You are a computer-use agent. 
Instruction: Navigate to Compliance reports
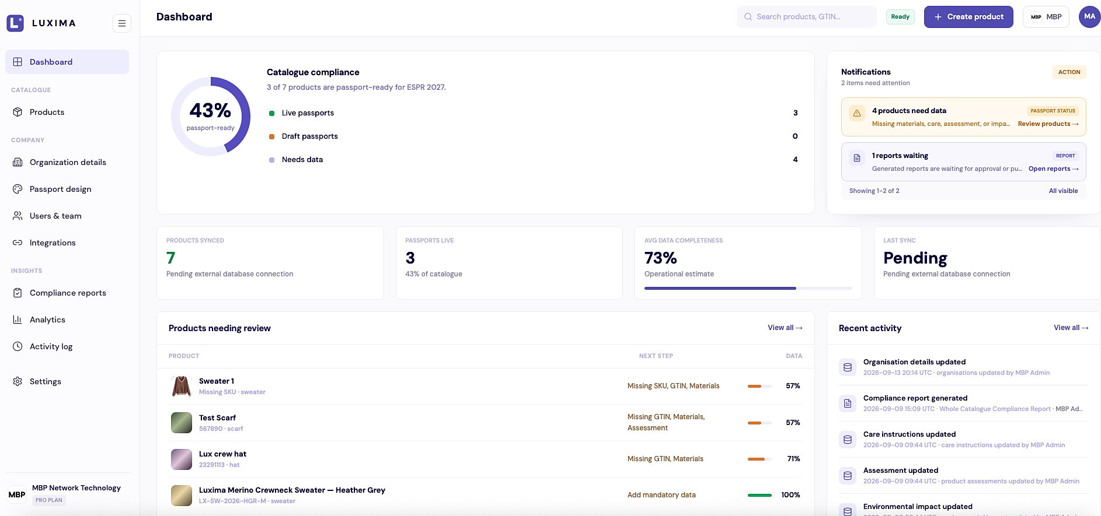click(67, 293)
